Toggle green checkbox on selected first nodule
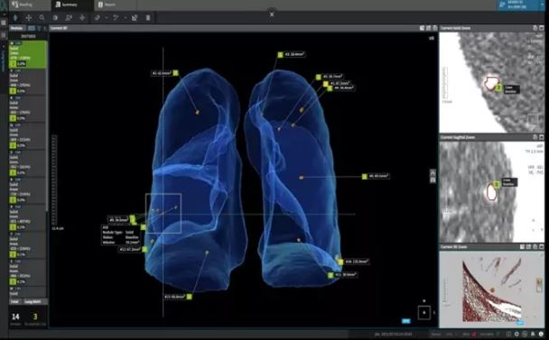Viewport: 549px width, 340px height. 13,64
